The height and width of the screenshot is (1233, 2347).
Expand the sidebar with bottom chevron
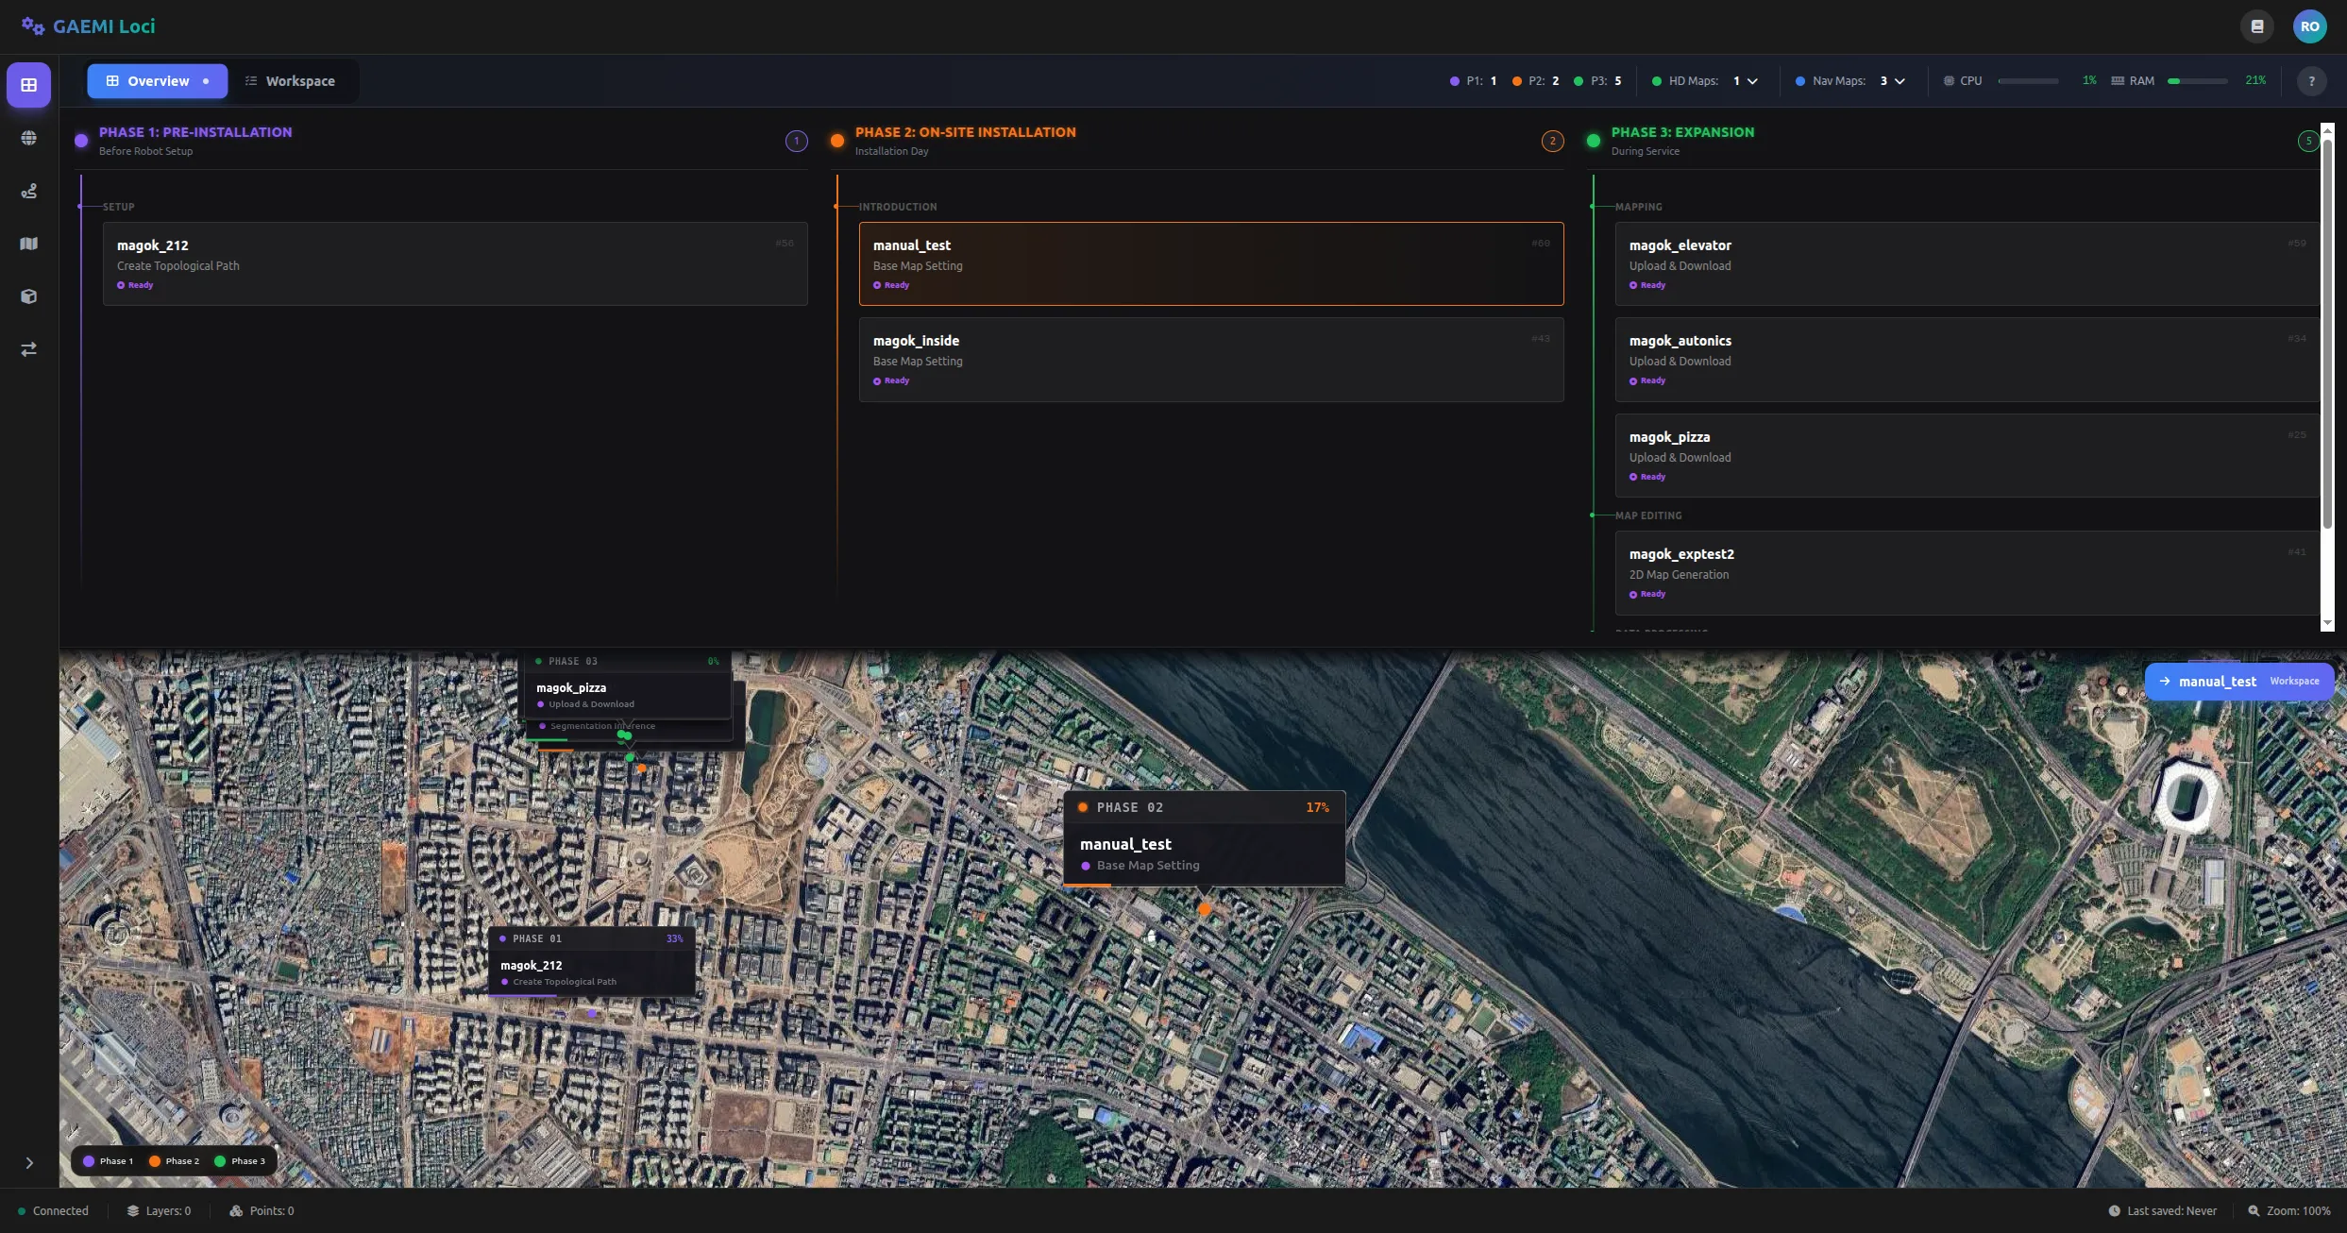click(28, 1163)
